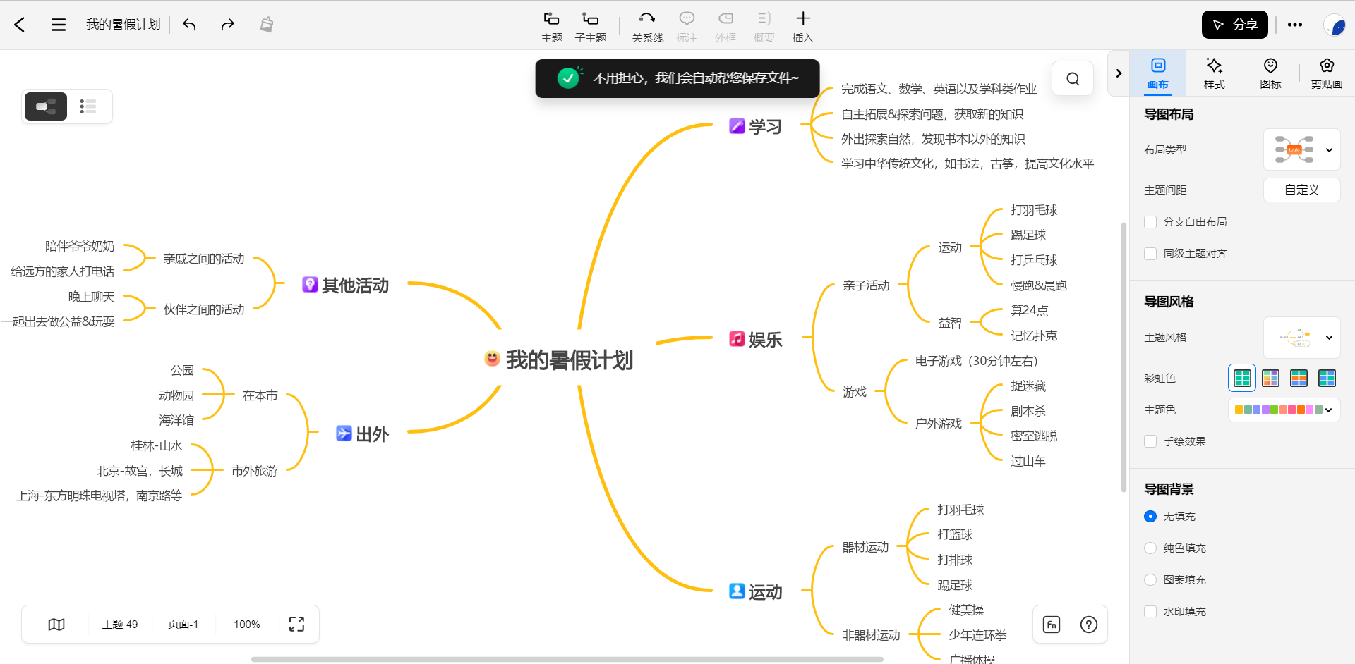Collapse the right side panel arrow

(1119, 73)
